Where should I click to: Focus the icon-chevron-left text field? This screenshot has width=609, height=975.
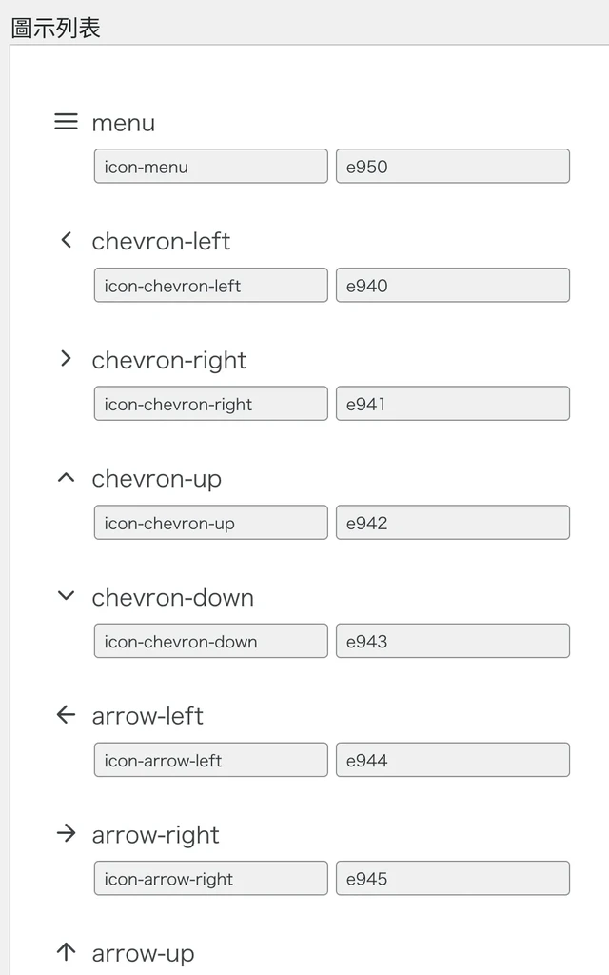click(x=210, y=285)
